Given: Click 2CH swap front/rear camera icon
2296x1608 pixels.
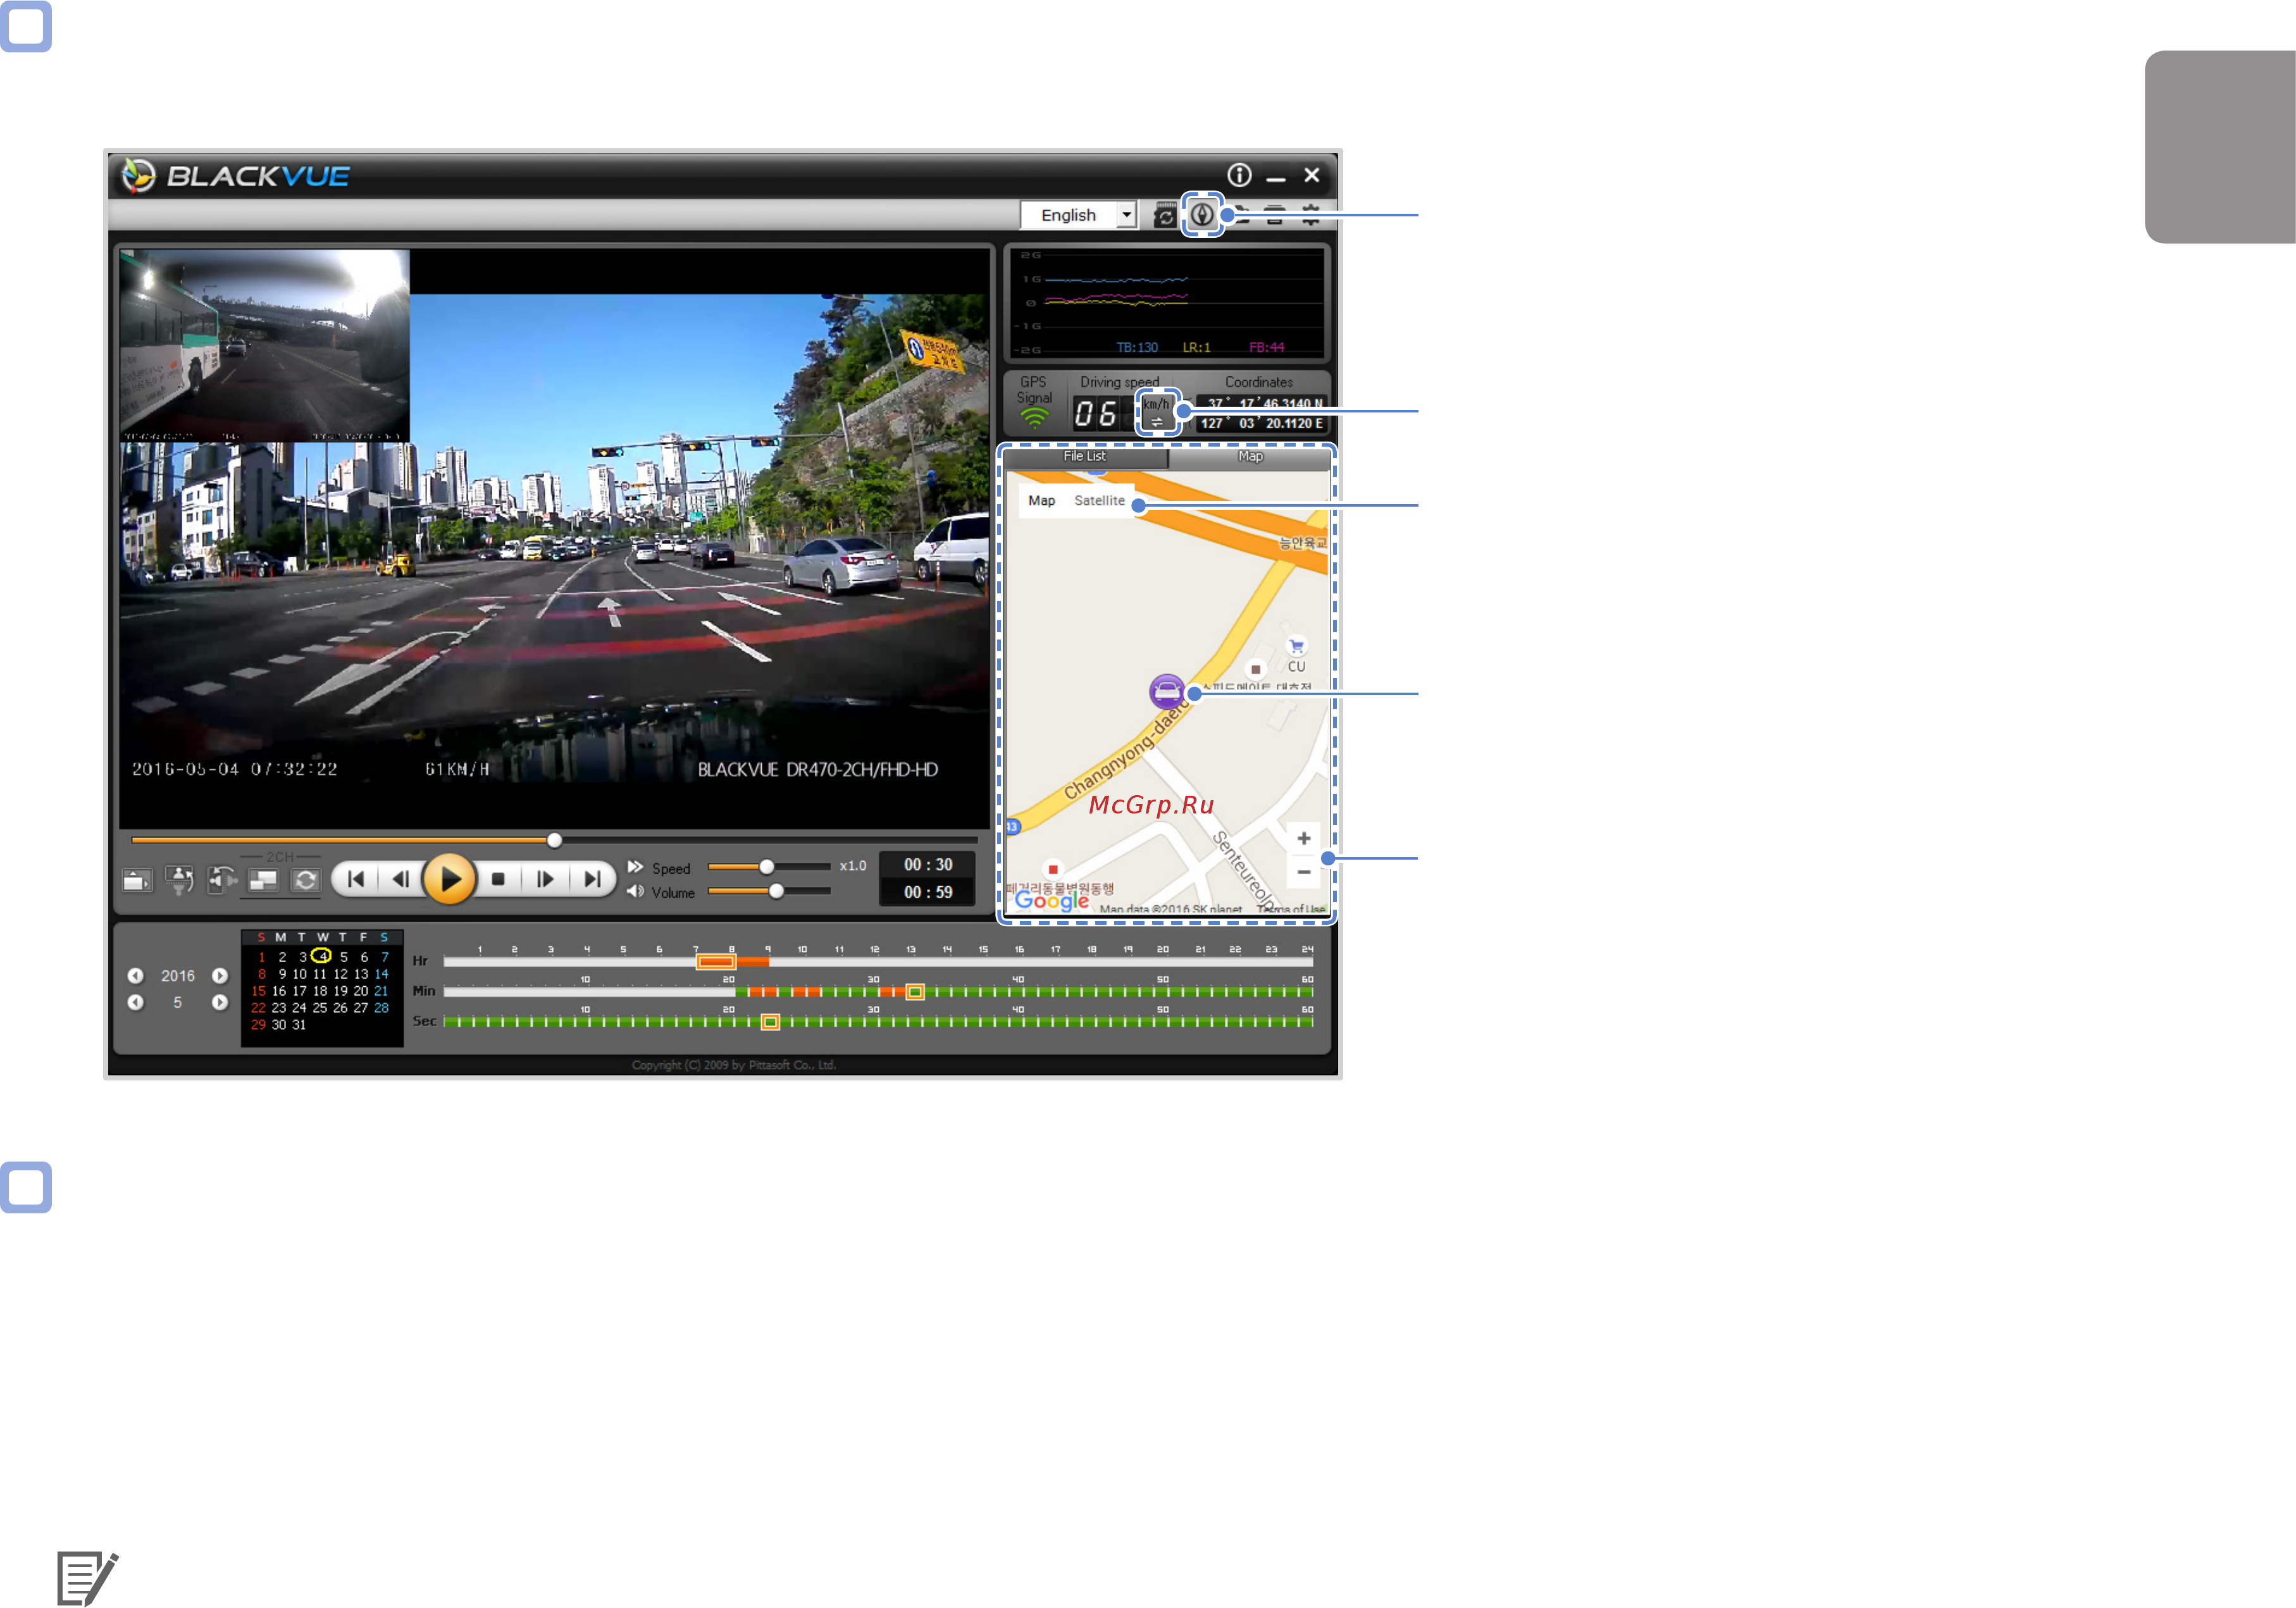Looking at the screenshot, I should pyautogui.click(x=306, y=880).
